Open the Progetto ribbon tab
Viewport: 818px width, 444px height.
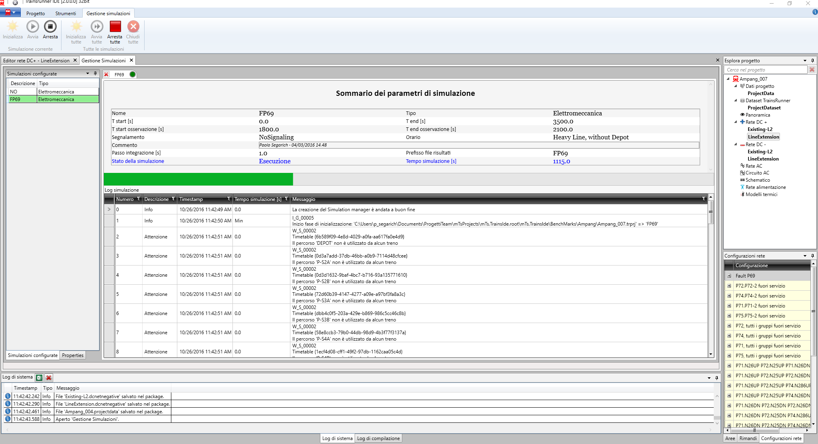(x=36, y=14)
